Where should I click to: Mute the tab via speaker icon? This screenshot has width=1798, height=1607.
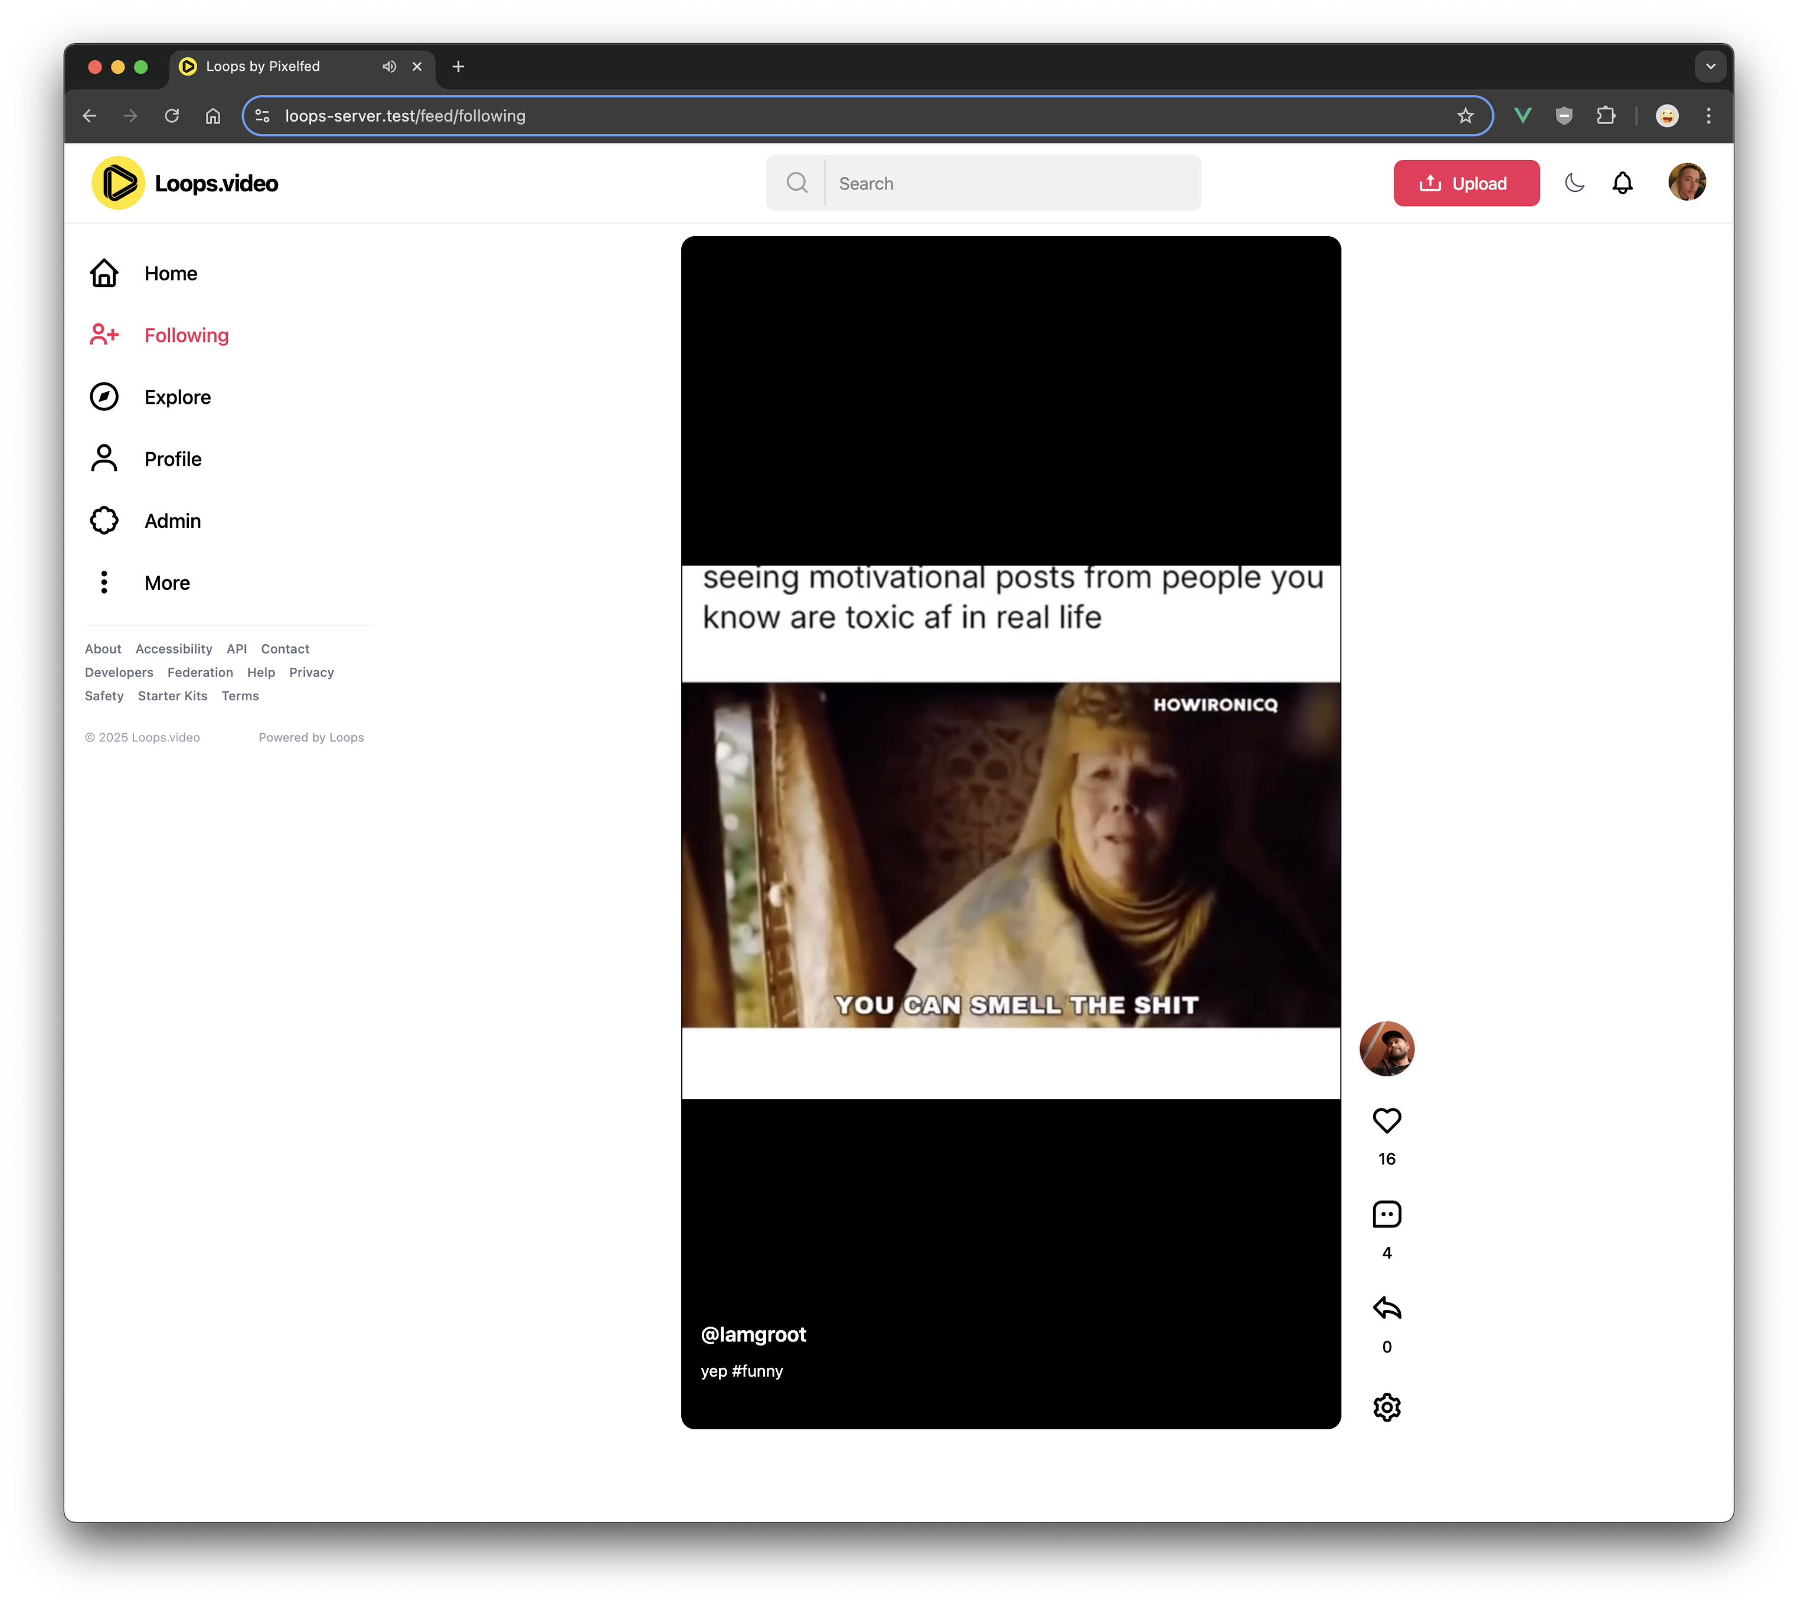tap(389, 66)
